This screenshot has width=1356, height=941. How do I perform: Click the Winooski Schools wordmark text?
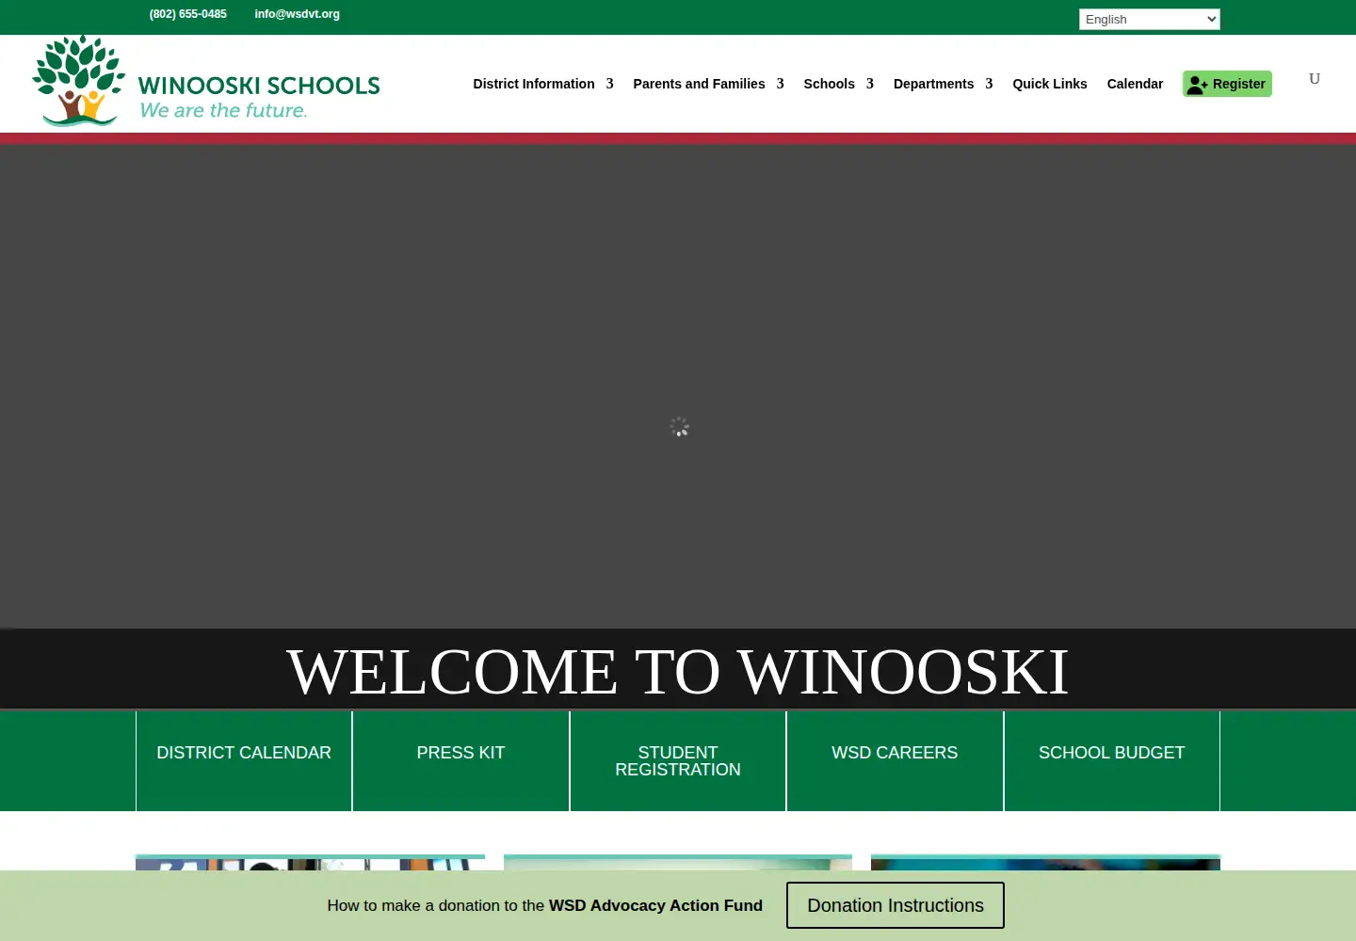click(x=259, y=86)
